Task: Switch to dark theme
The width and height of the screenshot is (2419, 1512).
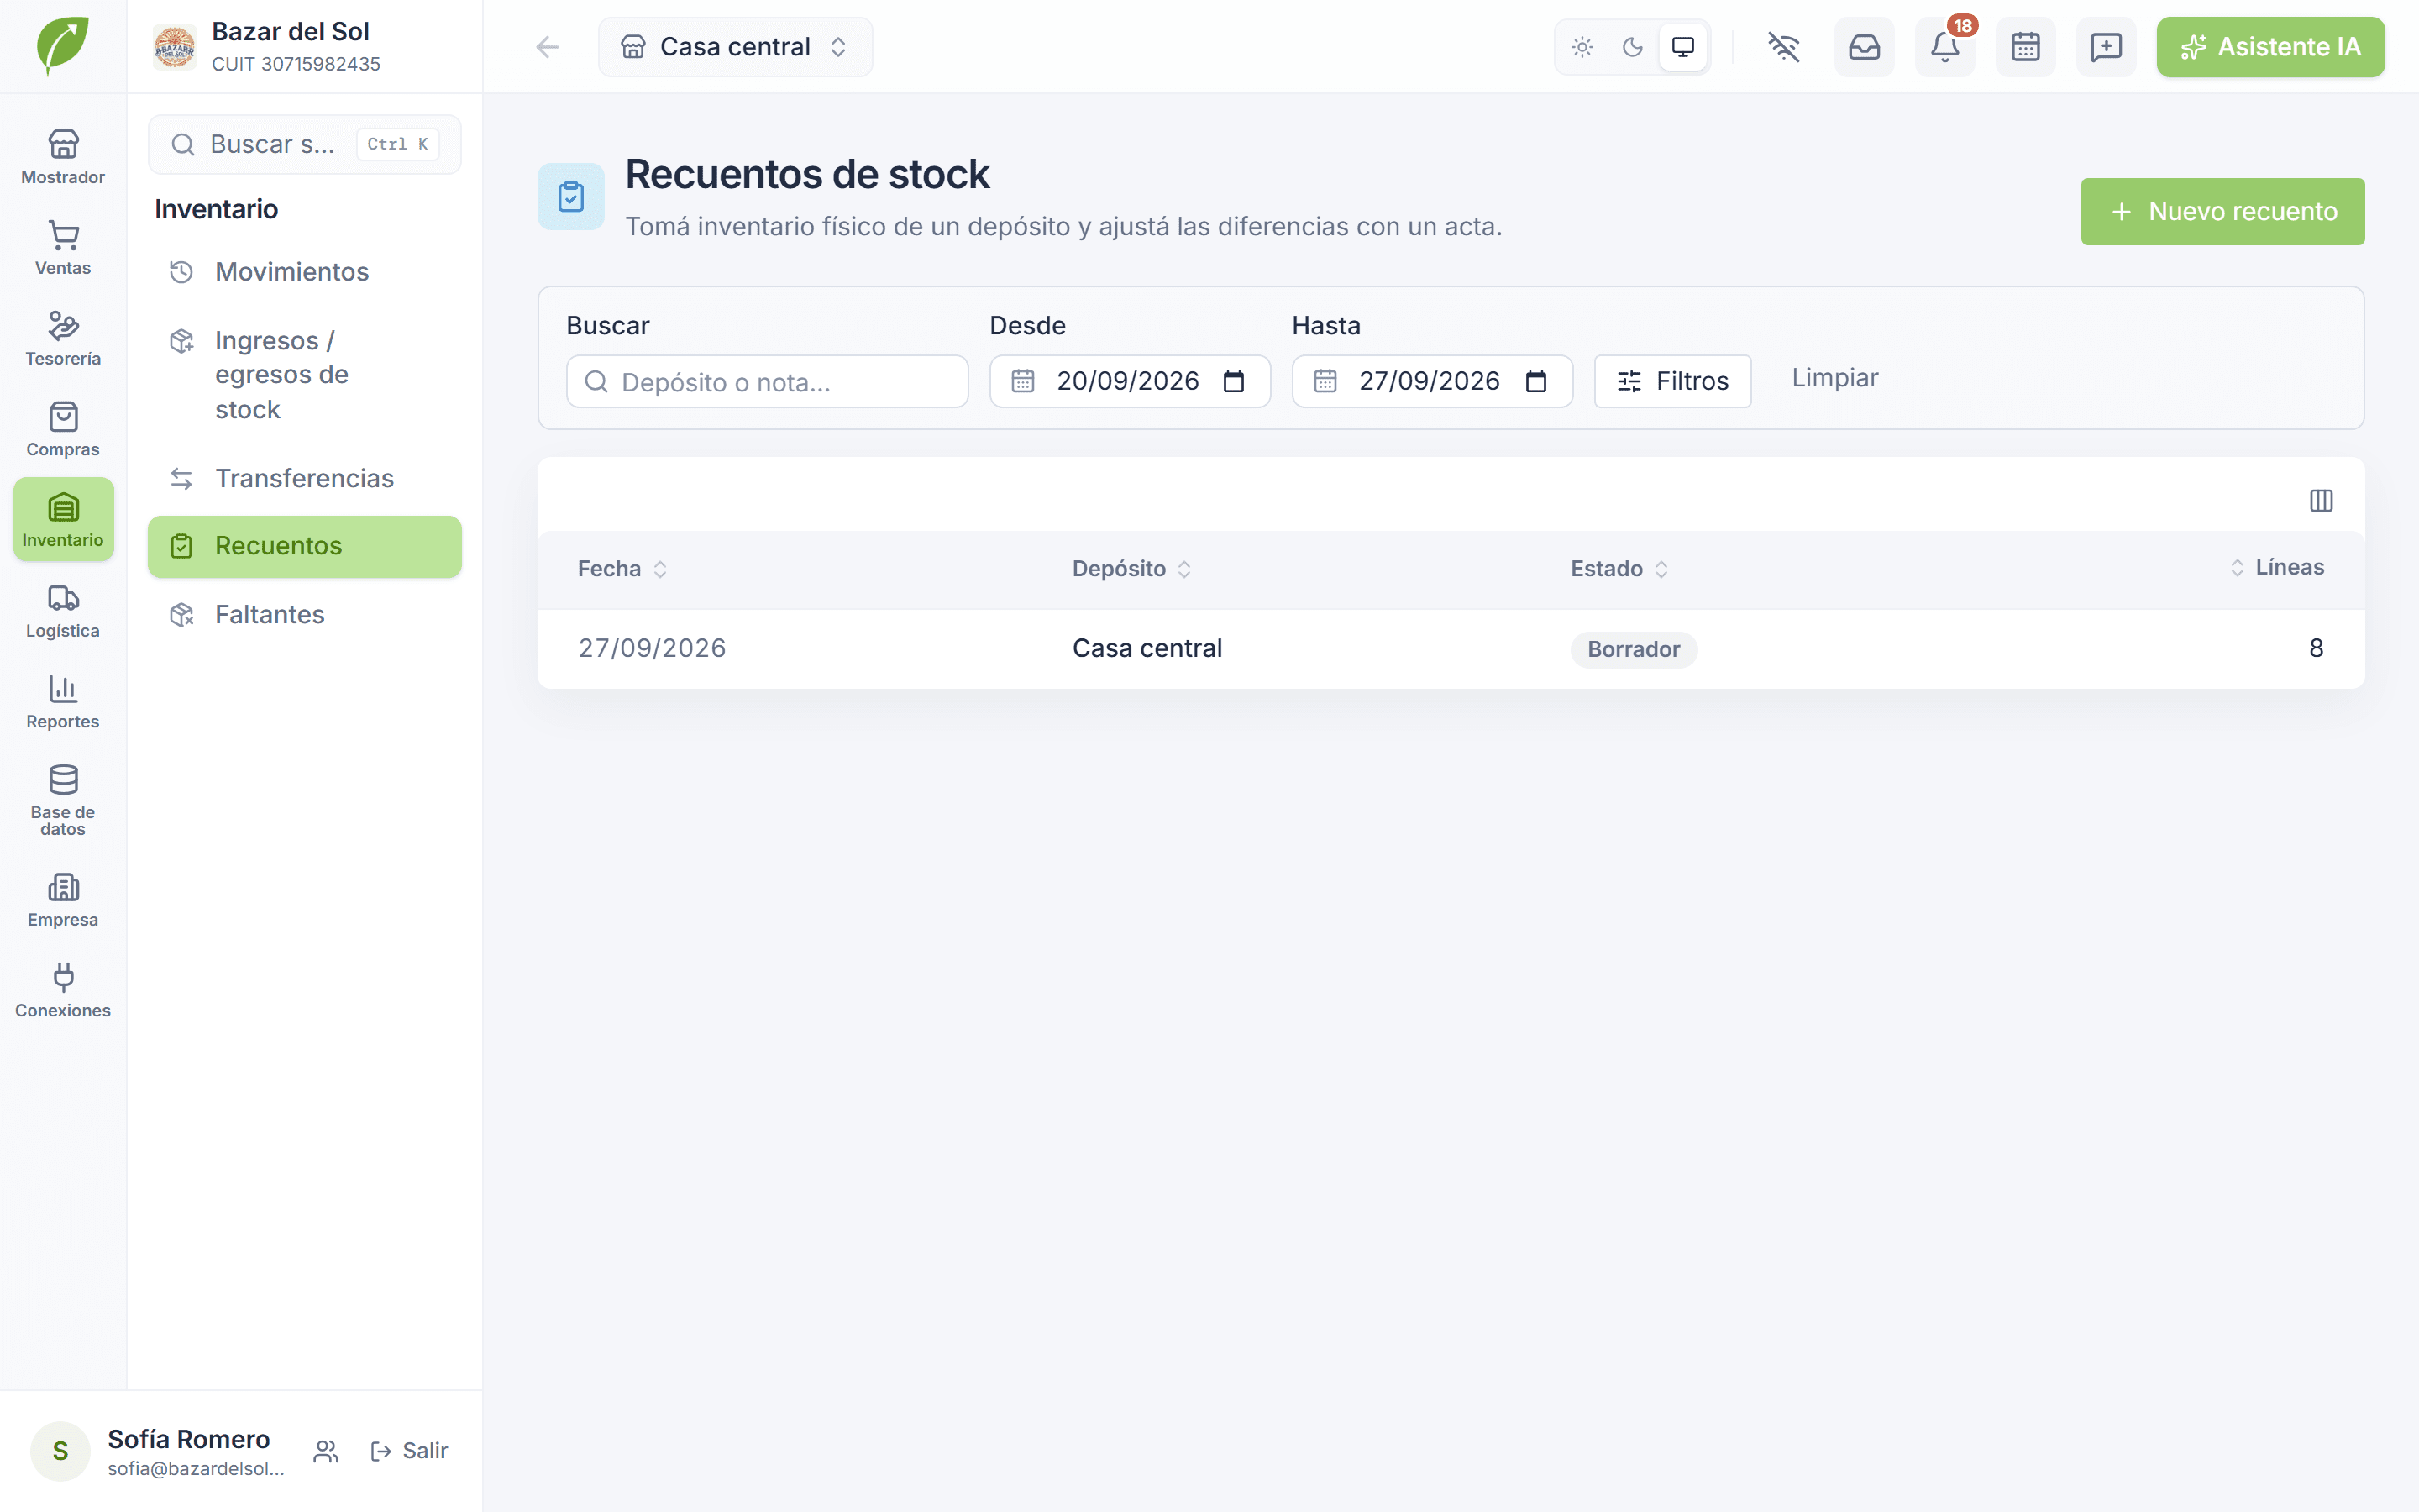Action: pyautogui.click(x=1632, y=47)
